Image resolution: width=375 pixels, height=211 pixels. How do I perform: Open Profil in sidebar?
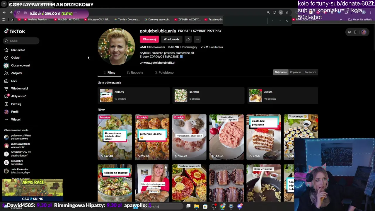11,112
